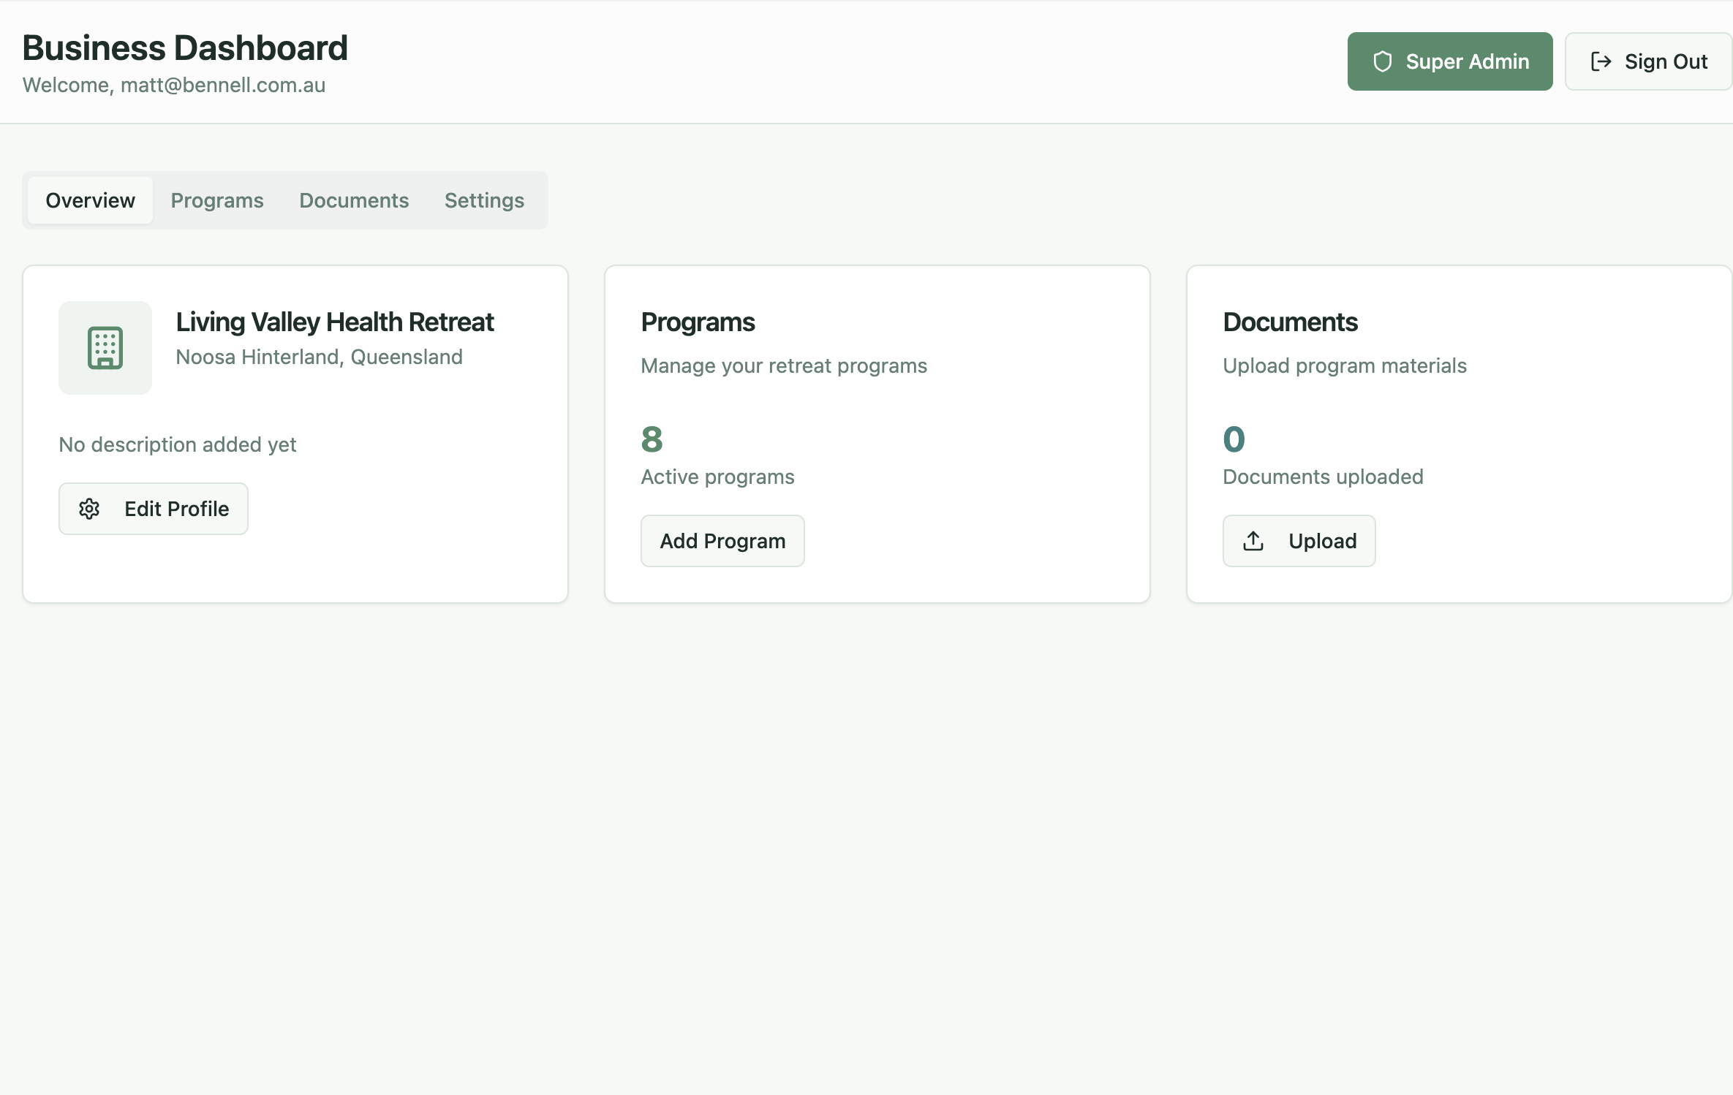Click the Edit Profile button
This screenshot has height=1095, width=1733.
point(154,509)
